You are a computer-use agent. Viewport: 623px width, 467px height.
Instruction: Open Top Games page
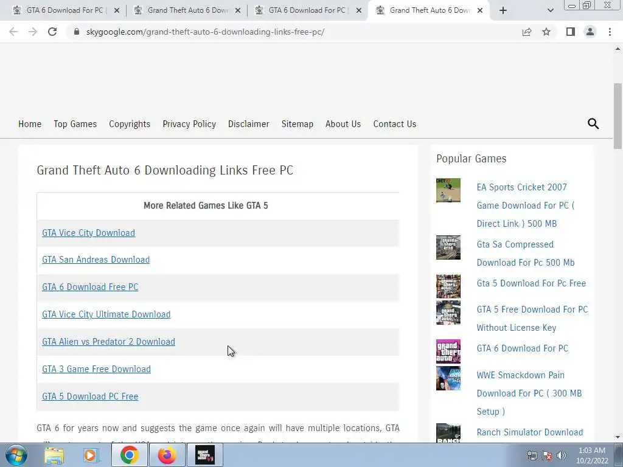[75, 124]
